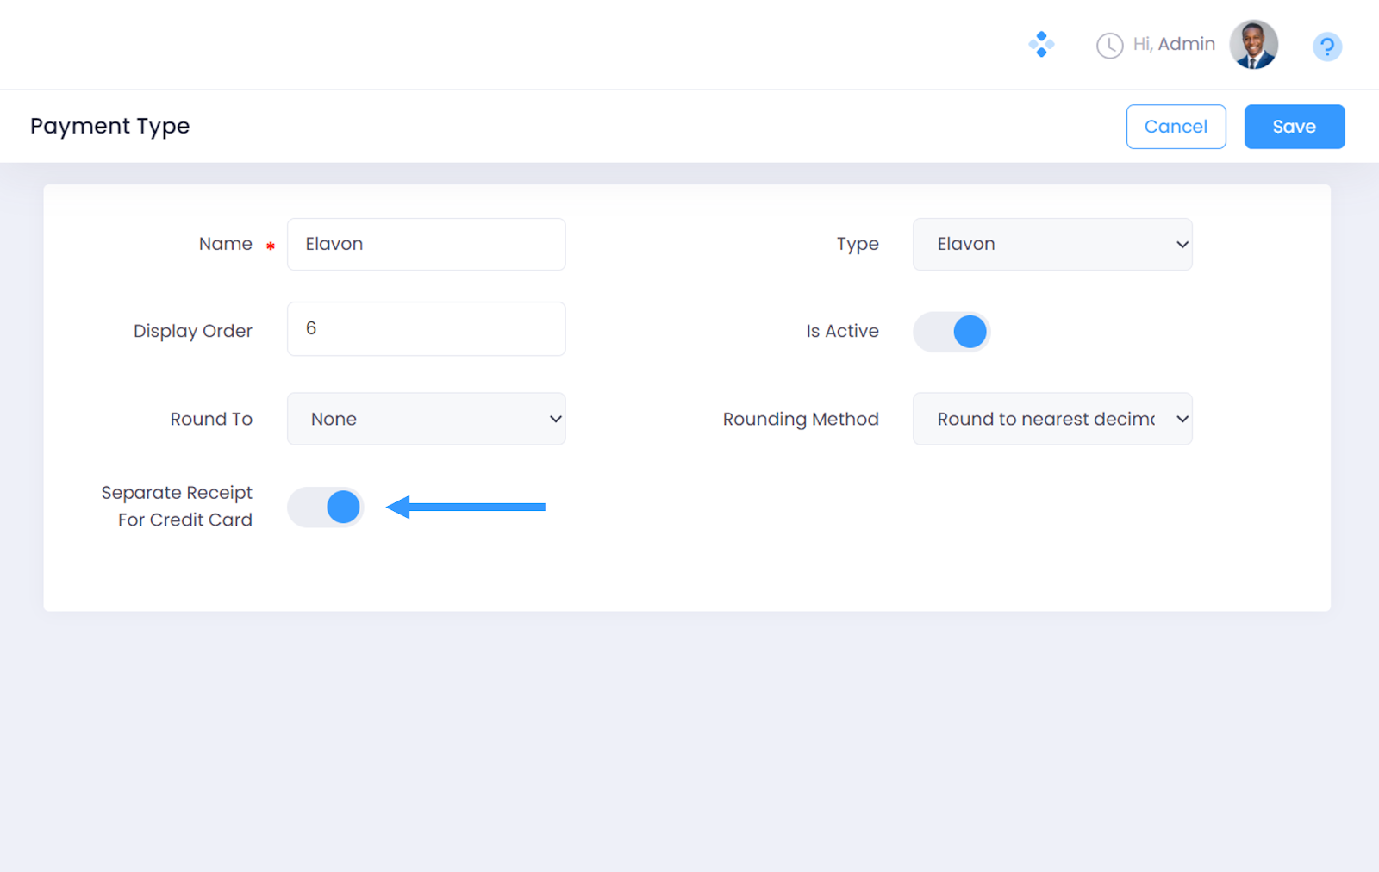Click the admin profile avatar photo

(1253, 45)
